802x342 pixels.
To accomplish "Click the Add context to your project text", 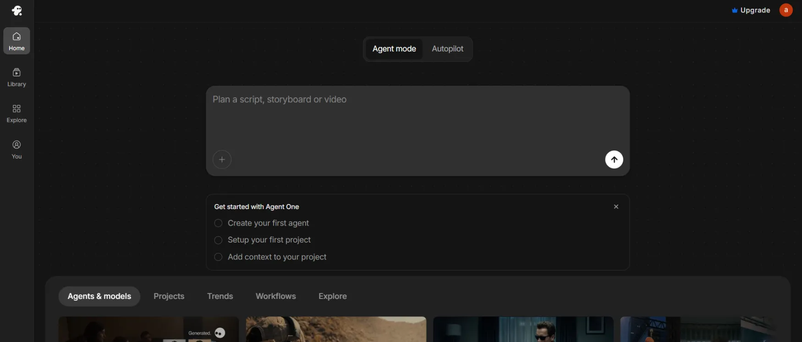I will 277,257.
